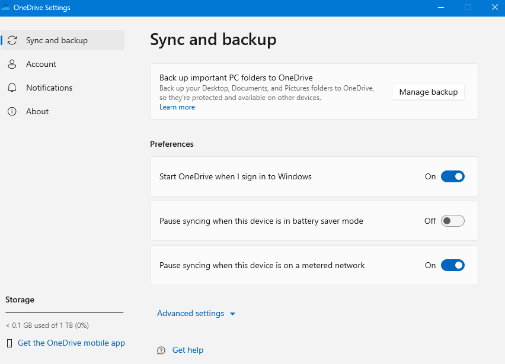The height and width of the screenshot is (364, 505).
Task: Click the sync arrows icon in sidebar
Action: click(x=12, y=40)
